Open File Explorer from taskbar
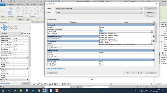Image resolution: width=167 pixels, height=93 pixels. pyautogui.click(x=21, y=91)
